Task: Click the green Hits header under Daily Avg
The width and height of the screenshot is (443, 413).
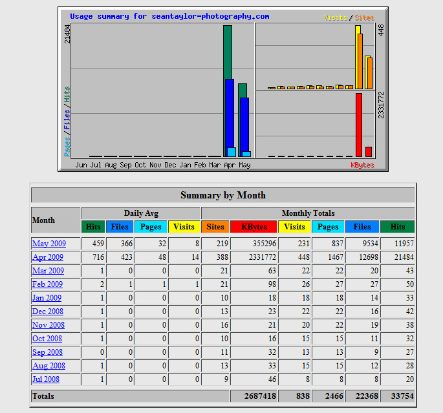Action: pyautogui.click(x=93, y=227)
